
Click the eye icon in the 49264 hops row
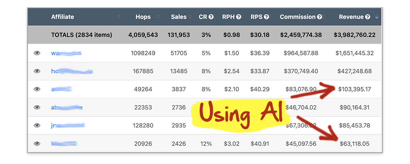[37, 89]
